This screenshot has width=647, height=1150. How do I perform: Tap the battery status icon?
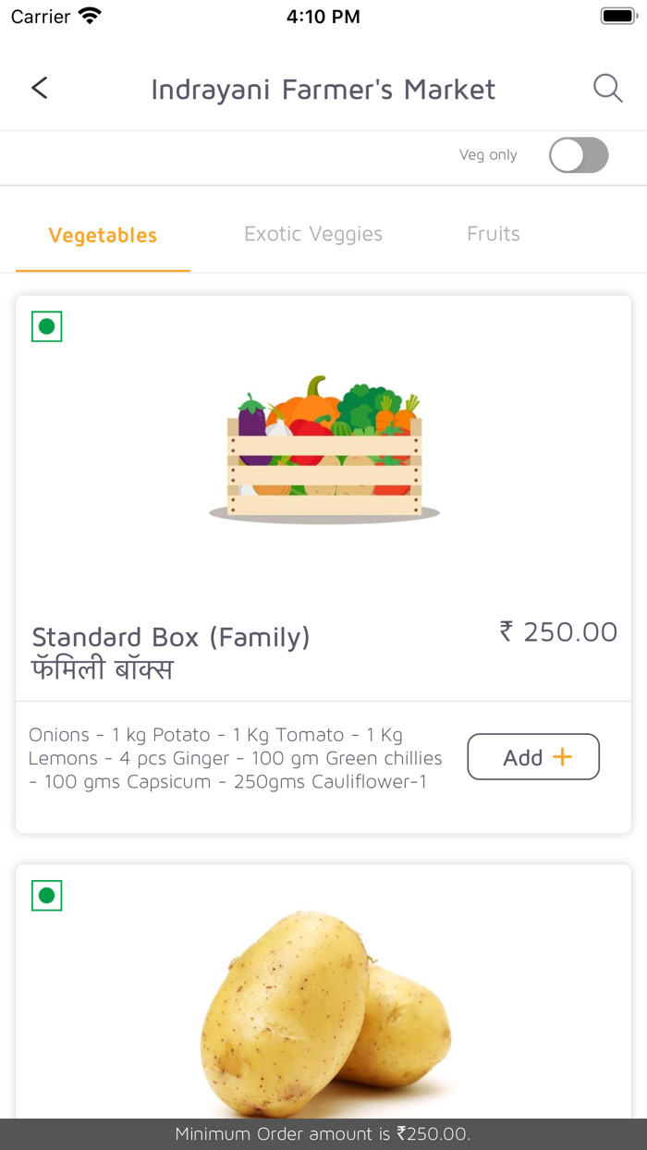[617, 16]
